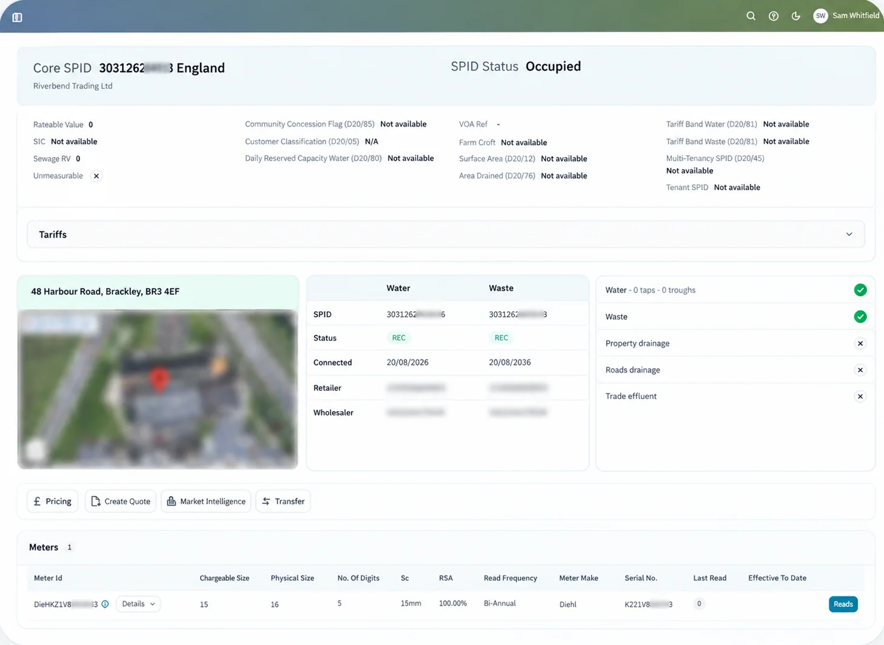Screen dimensions: 884x645
Task: Click the arrows icon on Transfer
Action: click(266, 501)
